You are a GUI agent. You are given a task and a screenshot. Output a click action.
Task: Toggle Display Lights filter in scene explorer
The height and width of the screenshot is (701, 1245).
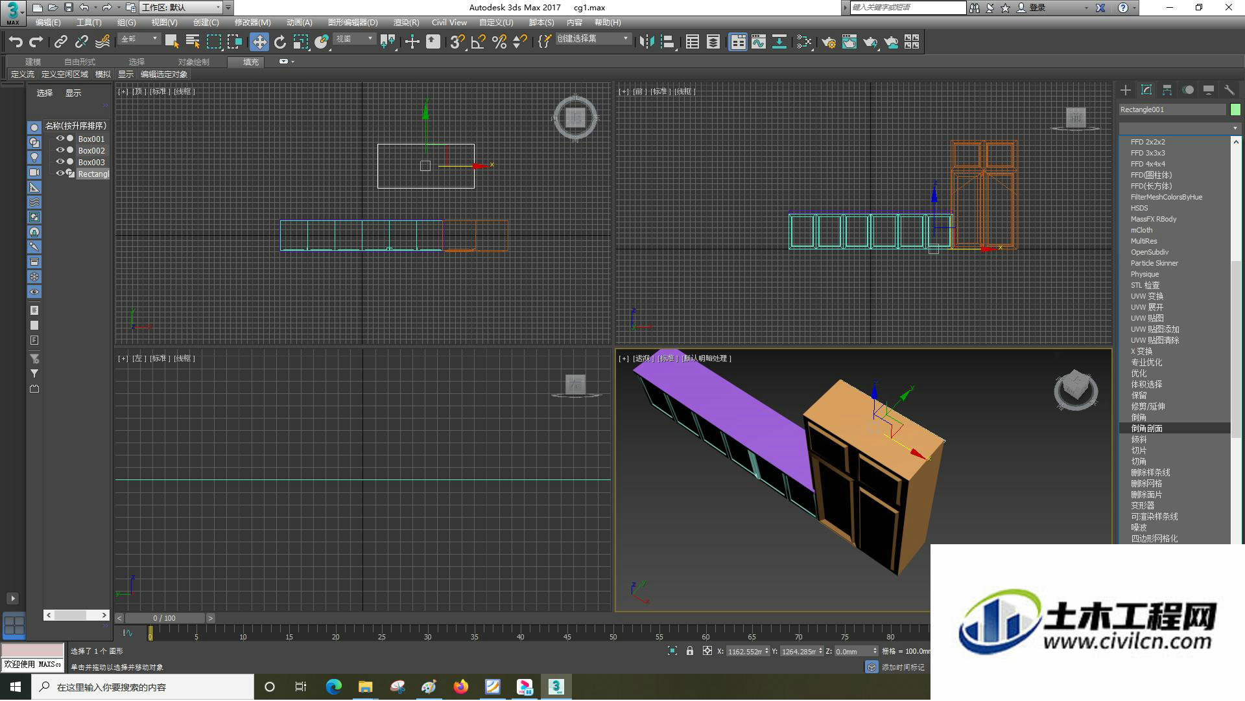point(34,157)
